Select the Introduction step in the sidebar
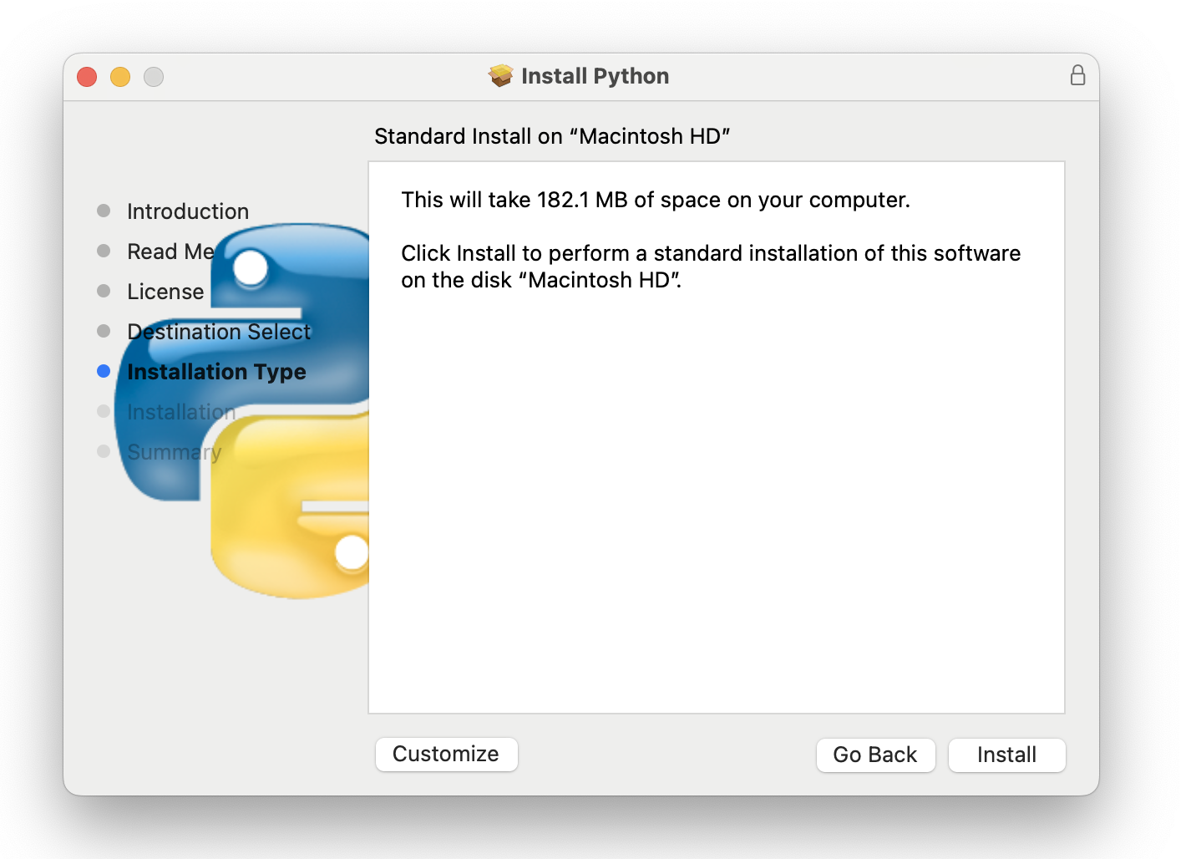 [x=188, y=211]
